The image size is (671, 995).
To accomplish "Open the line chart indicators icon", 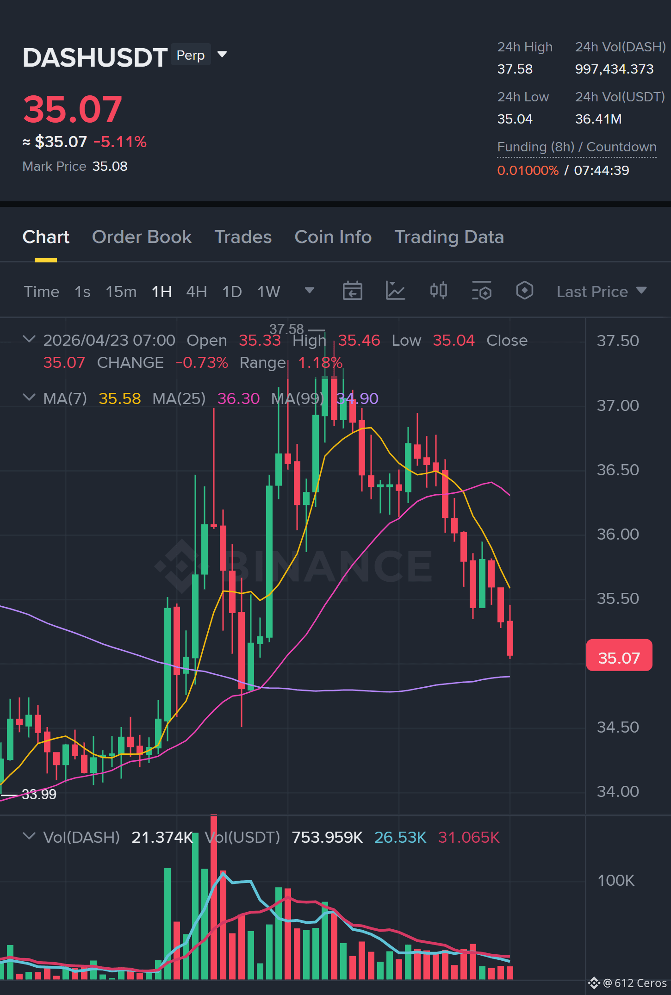I will [395, 291].
